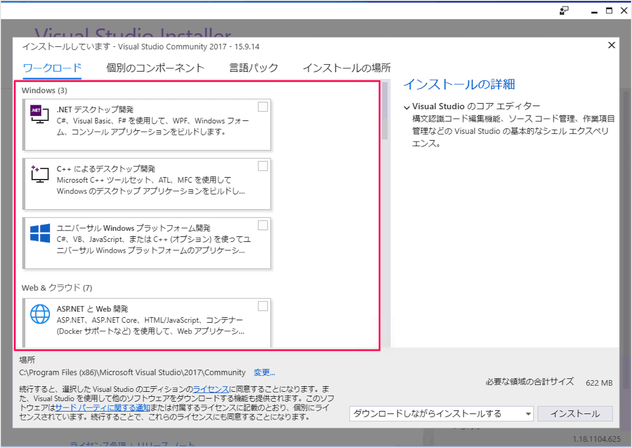Screen dimensions: 632x448
Task: Open サード パーティに関する通知 link
Action: [x=102, y=408]
